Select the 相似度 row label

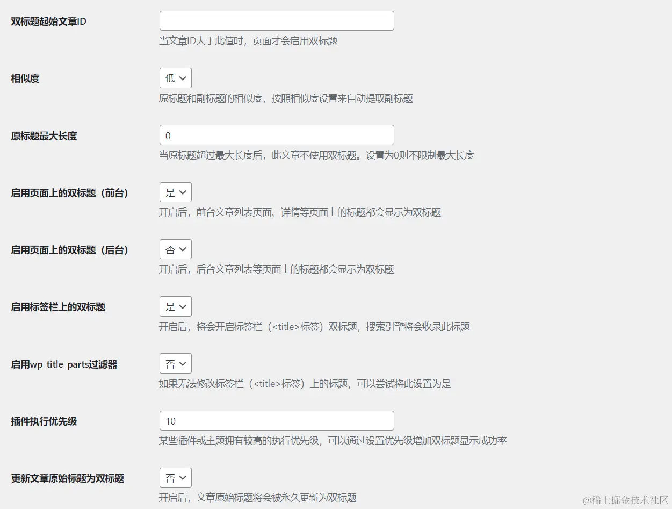[25, 78]
